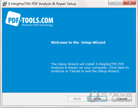Click the paragraph starting "The Setup Wizard will install"
The height and width of the screenshot is (108, 138).
coord(90,68)
